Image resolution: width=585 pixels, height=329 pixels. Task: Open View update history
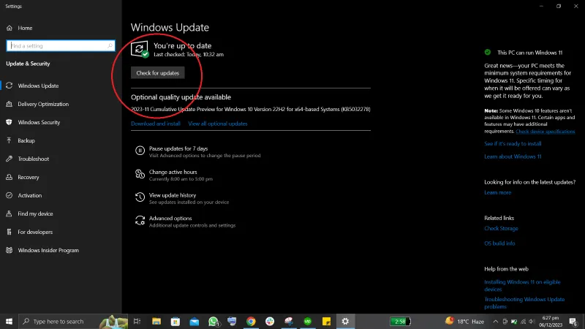182,198
